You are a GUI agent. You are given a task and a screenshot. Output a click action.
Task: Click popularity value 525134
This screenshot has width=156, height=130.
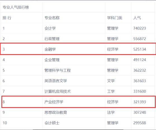[x=140, y=49]
